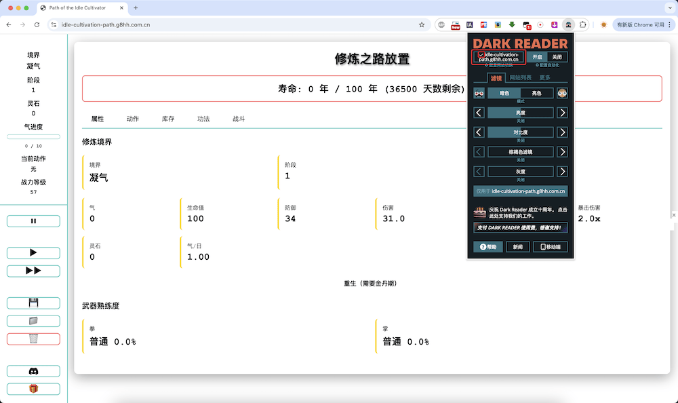Switch to the 战斗 tab
Screen dimensions: 678x403
pyautogui.click(x=239, y=119)
